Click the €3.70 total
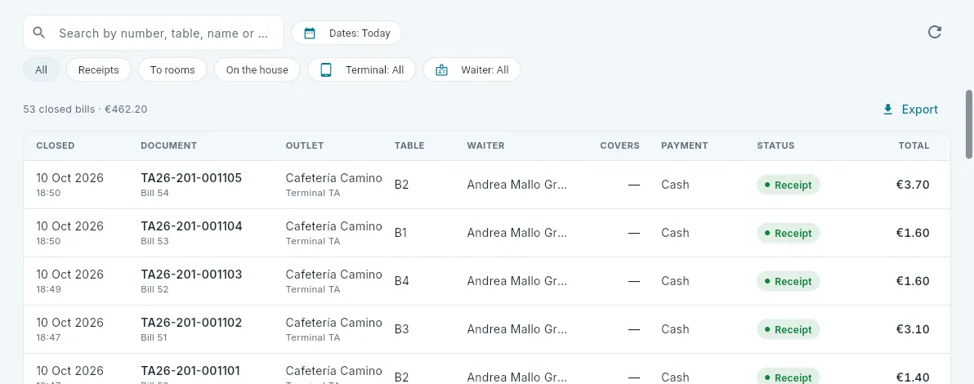 pos(913,185)
